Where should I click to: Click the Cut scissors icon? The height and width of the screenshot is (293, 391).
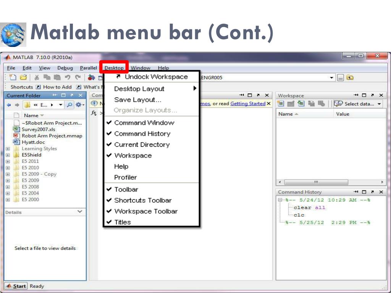coord(37,77)
